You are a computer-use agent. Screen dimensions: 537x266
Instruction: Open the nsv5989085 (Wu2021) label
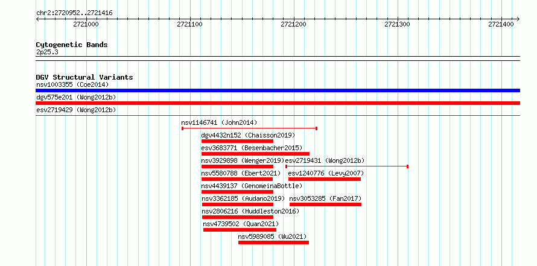pyautogui.click(x=273, y=236)
